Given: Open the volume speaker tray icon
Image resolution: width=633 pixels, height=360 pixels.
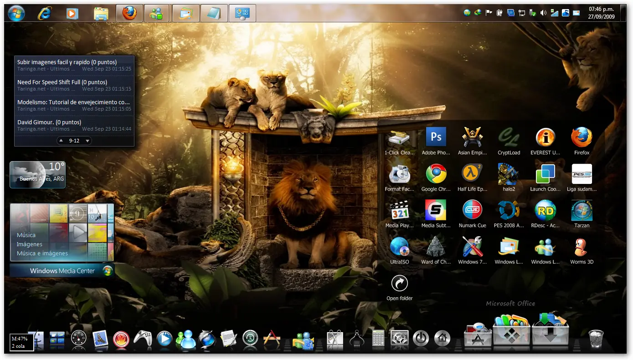Looking at the screenshot, I should pos(543,13).
